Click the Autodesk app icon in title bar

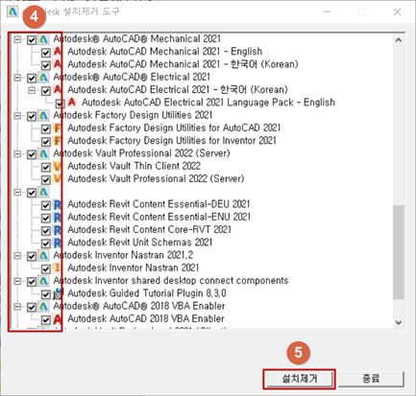(12, 12)
